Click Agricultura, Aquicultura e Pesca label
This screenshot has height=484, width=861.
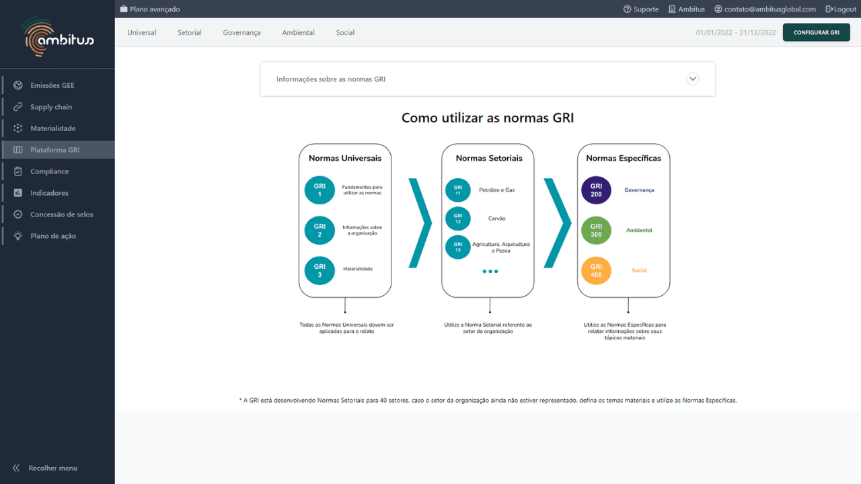coord(501,247)
